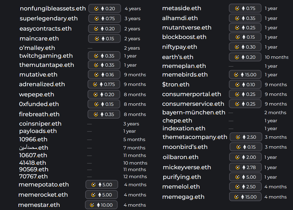Open 10607.eth domain
293x210 pixels.
pos(33,155)
